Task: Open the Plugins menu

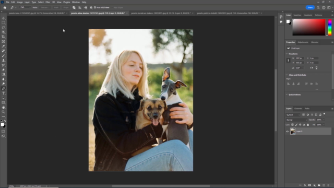Action: (x=66, y=2)
